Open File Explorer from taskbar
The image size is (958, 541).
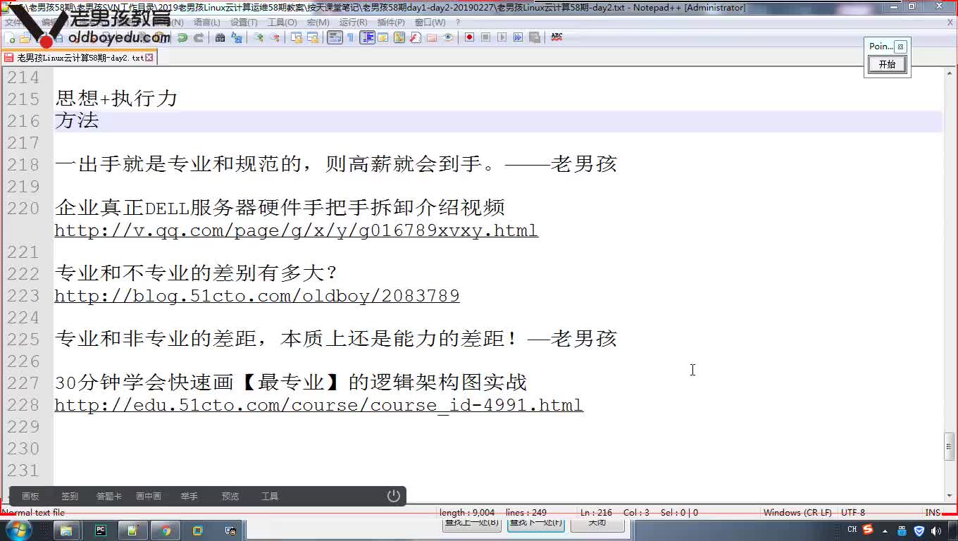pos(66,530)
